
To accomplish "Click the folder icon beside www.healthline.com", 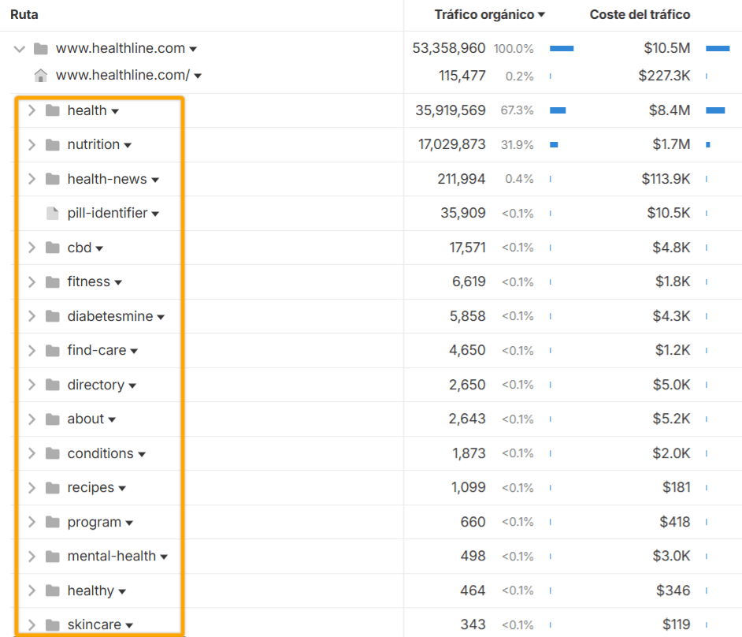I will point(40,48).
